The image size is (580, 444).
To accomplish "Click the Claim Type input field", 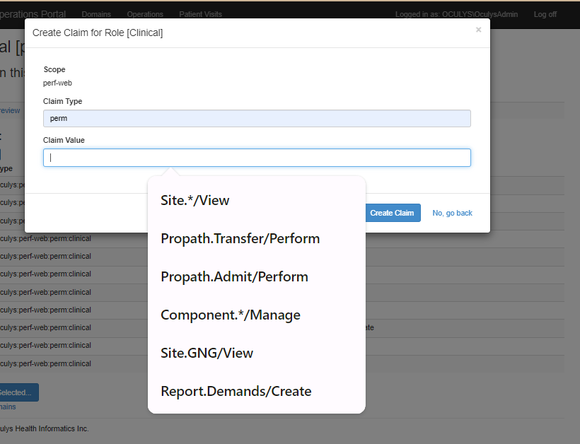I will click(x=257, y=118).
